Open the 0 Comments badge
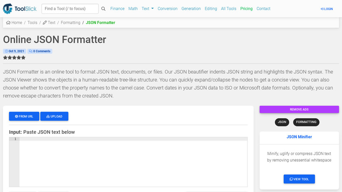Viewport: 342px width, 192px height. coord(40,51)
